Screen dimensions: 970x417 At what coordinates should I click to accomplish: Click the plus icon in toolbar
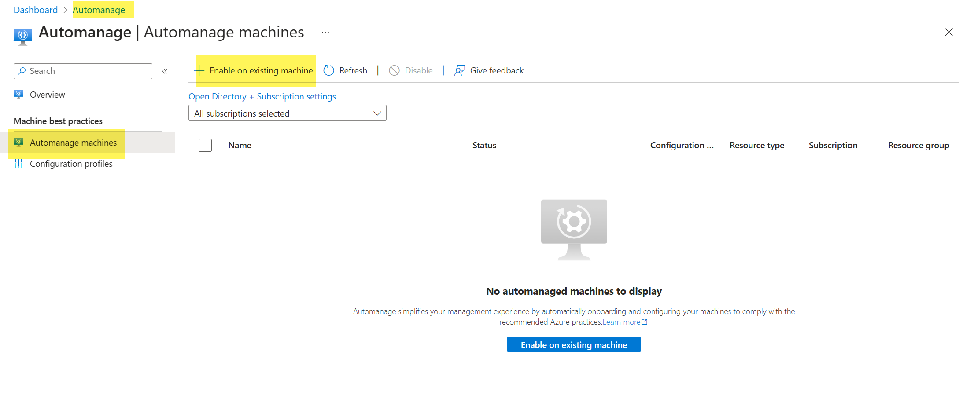click(199, 70)
